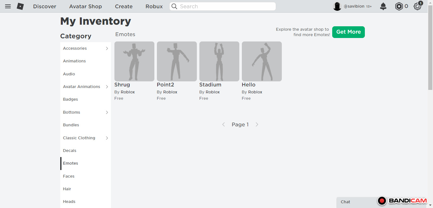Select Badges in category list
This screenshot has height=208, width=433.
[70, 99]
